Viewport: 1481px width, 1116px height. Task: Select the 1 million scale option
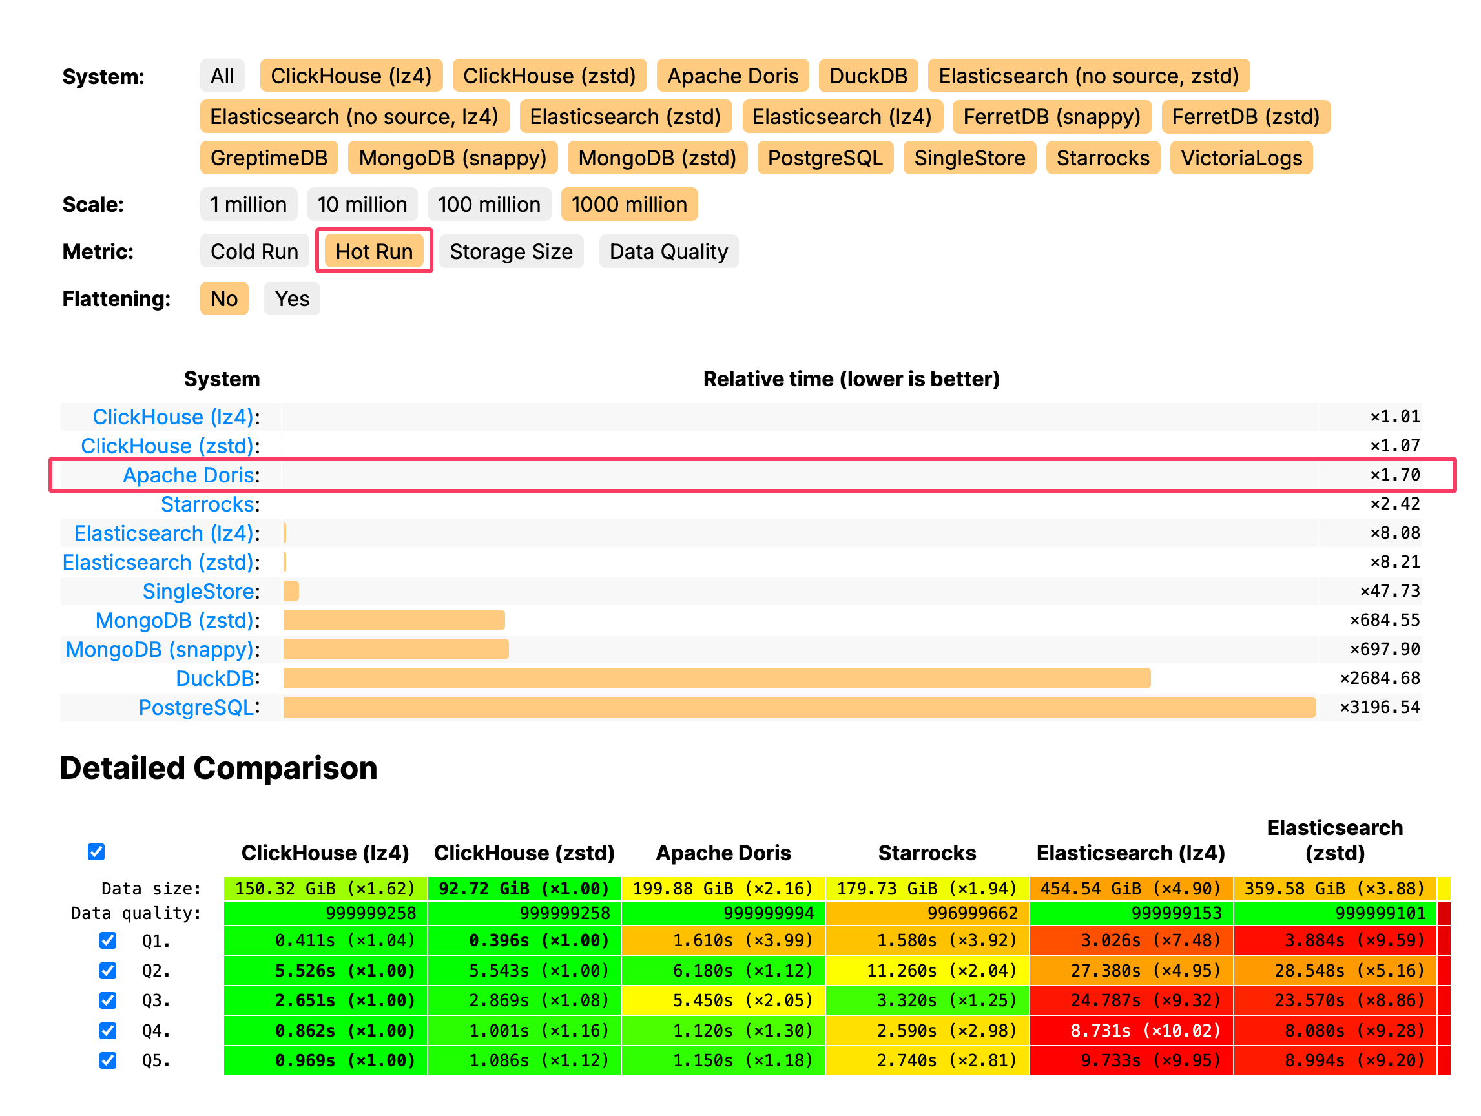pos(248,204)
